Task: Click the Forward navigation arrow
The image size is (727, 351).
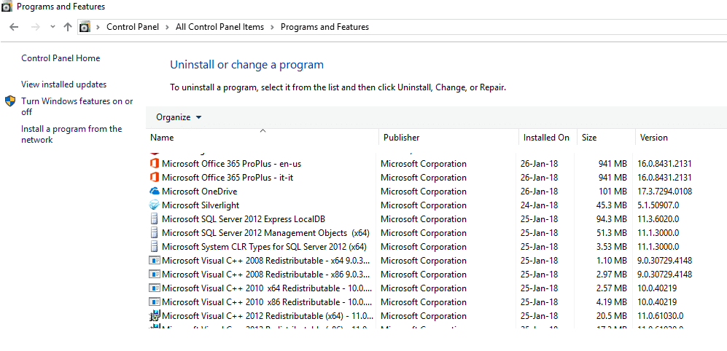Action: [x=35, y=27]
